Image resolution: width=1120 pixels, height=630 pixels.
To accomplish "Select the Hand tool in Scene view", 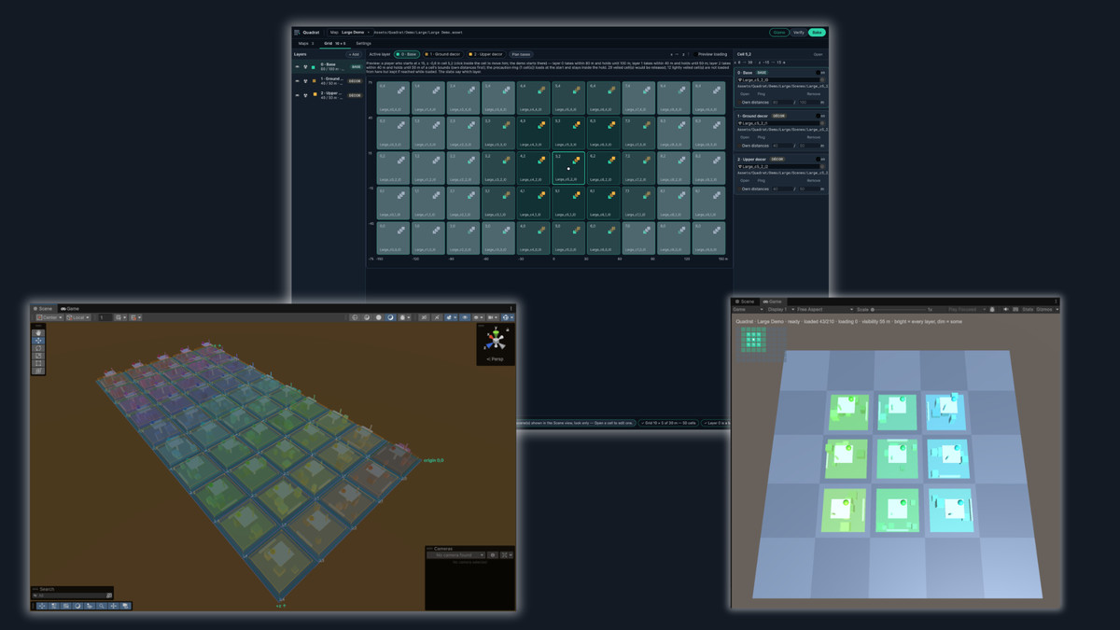I will pyautogui.click(x=38, y=333).
